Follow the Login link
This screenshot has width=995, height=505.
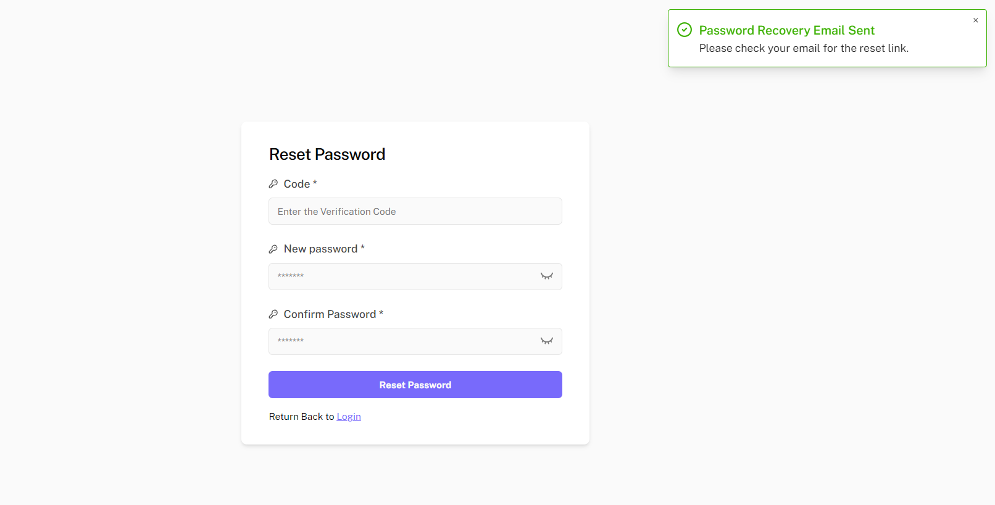[349, 417]
